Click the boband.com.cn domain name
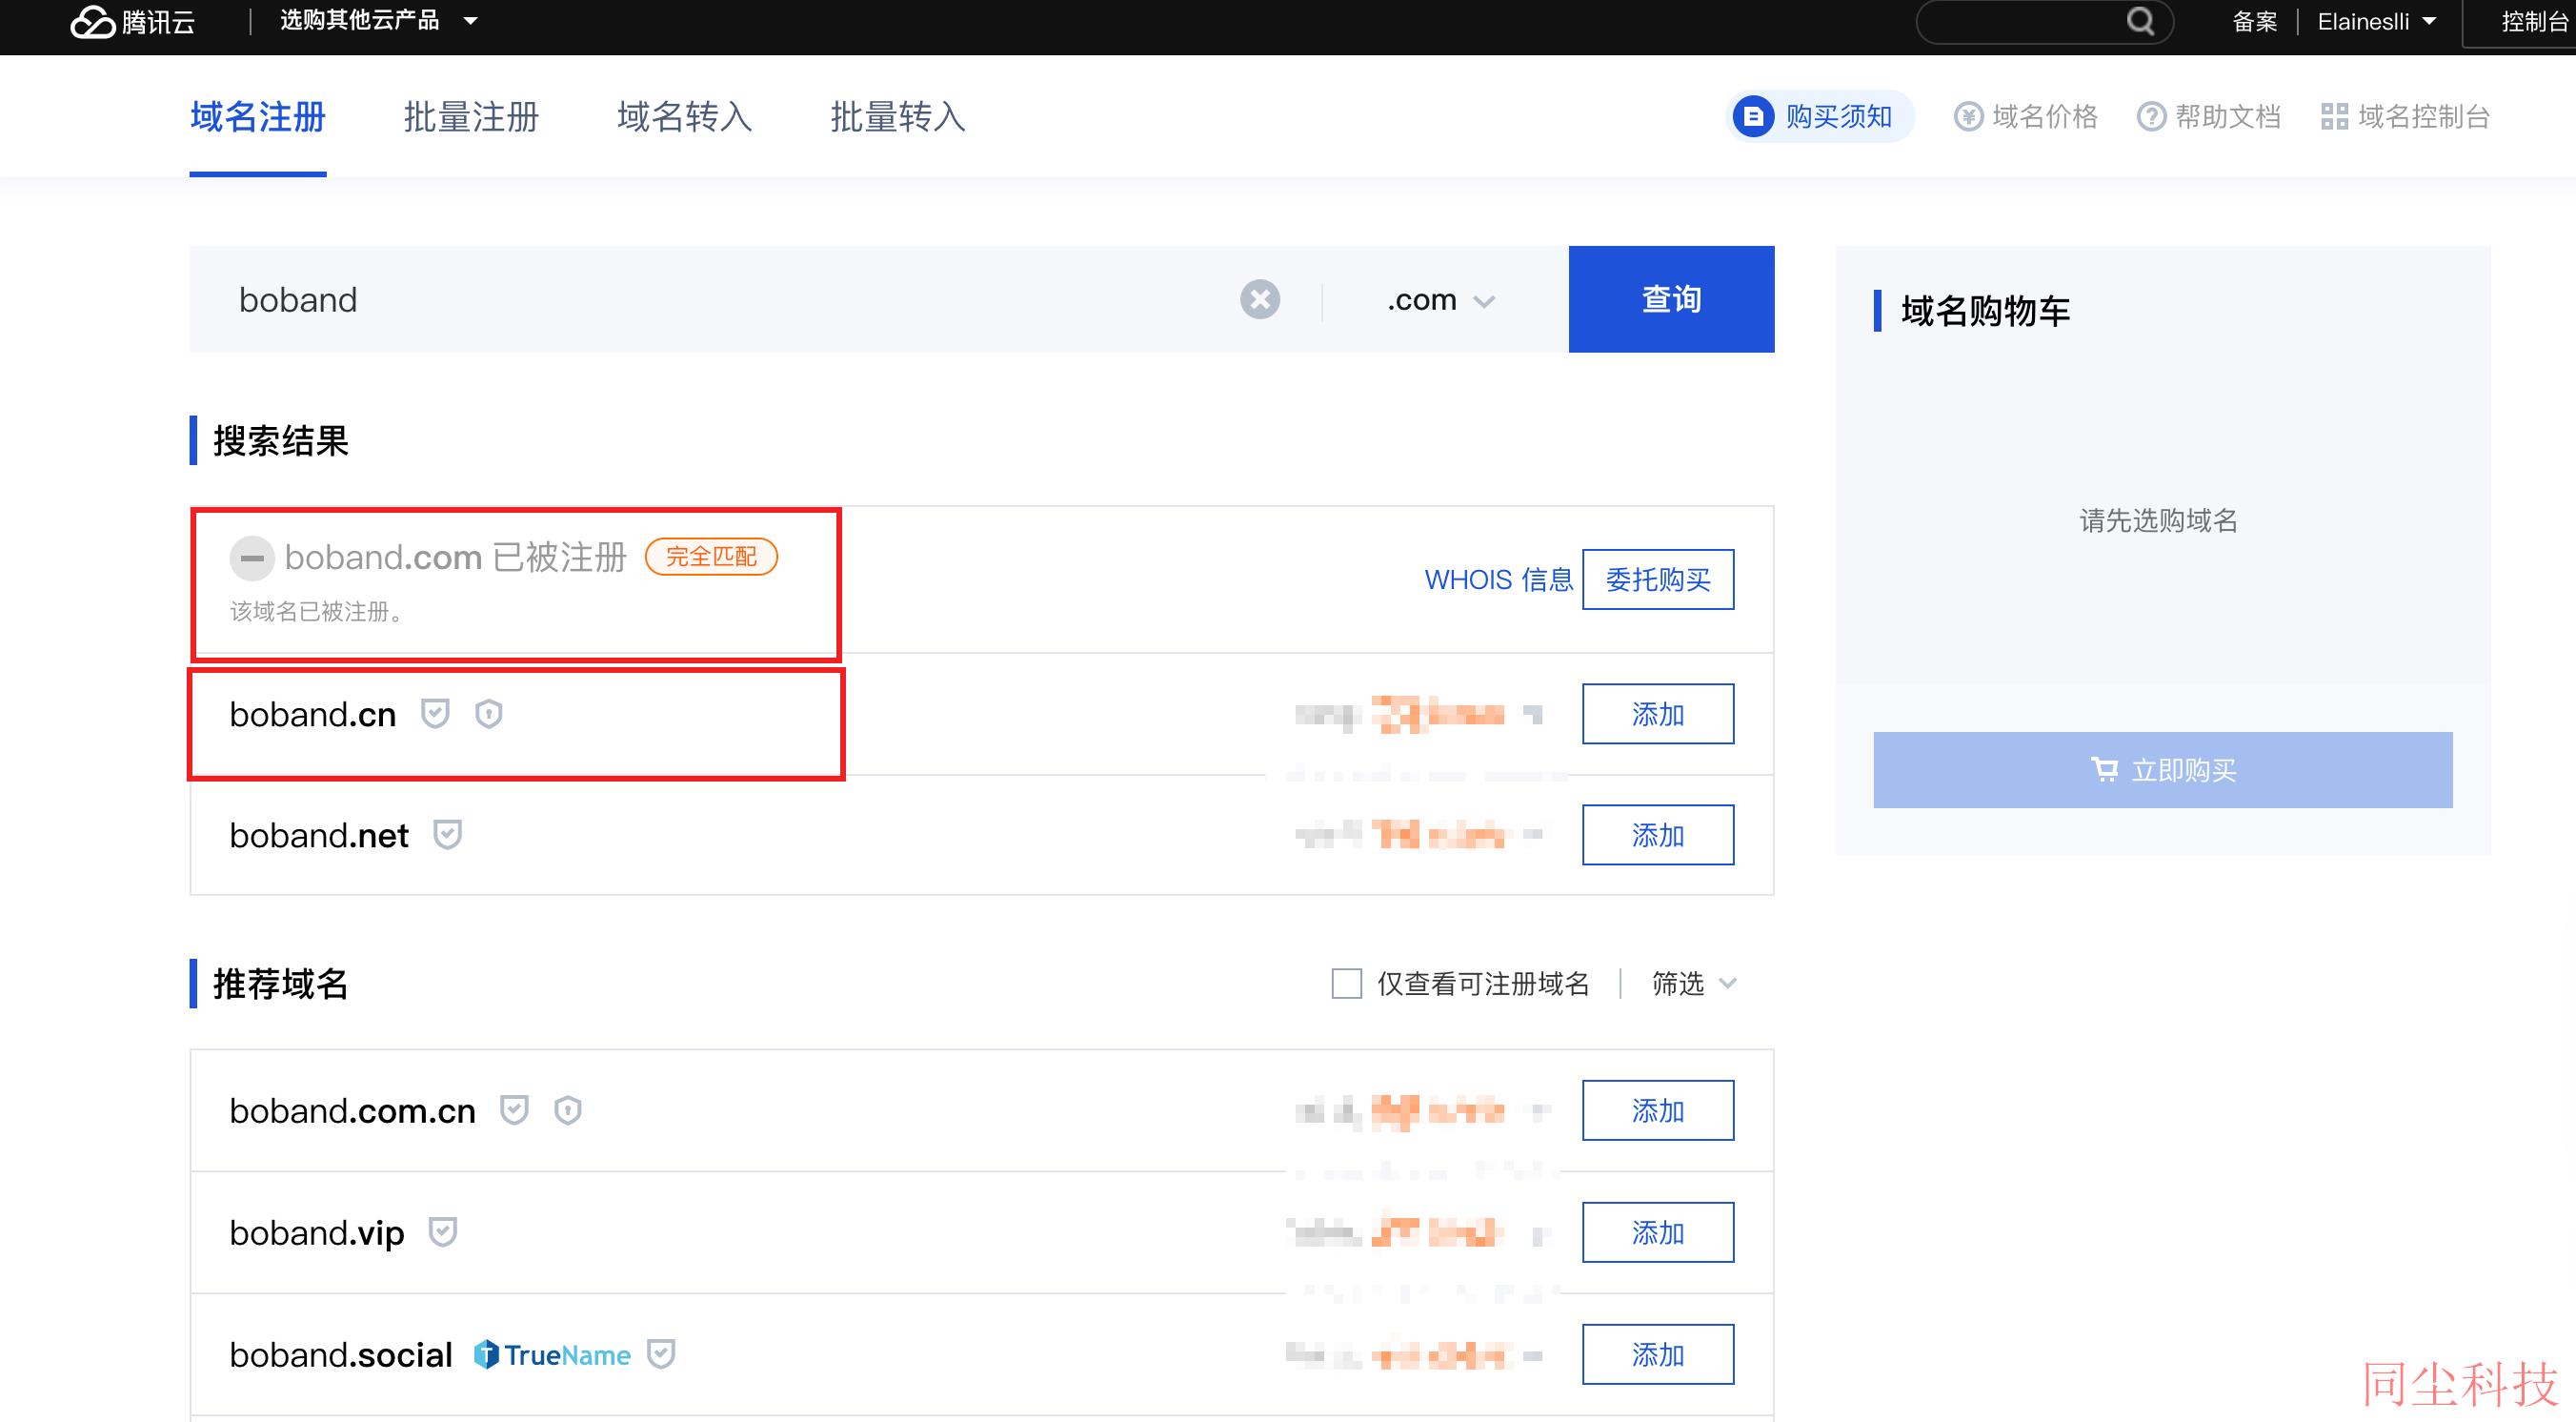Screen dimensions: 2576x1422 tap(352, 1110)
